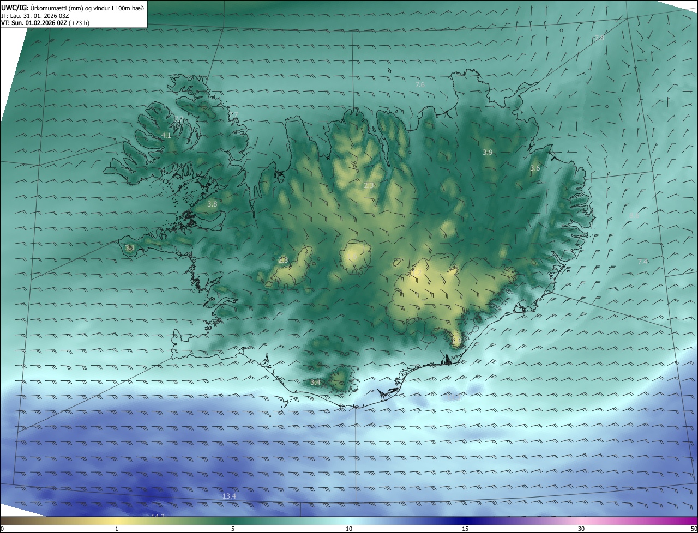
Task: Click the 7.6 value label north of Iceland
Action: pyautogui.click(x=419, y=84)
